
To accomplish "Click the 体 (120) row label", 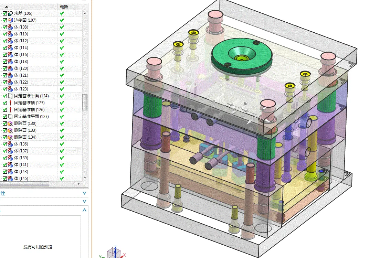I will tap(21, 68).
